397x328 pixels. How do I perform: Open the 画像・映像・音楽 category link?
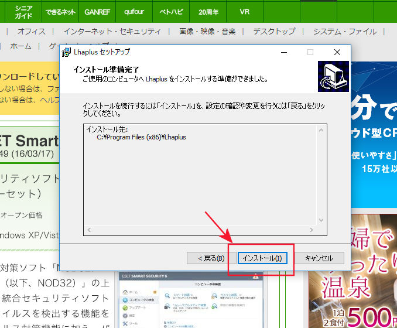[207, 32]
